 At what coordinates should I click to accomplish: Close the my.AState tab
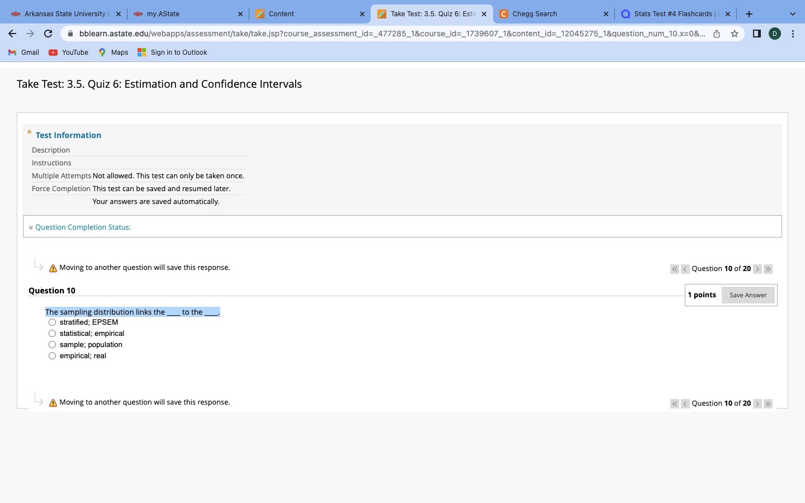click(240, 14)
